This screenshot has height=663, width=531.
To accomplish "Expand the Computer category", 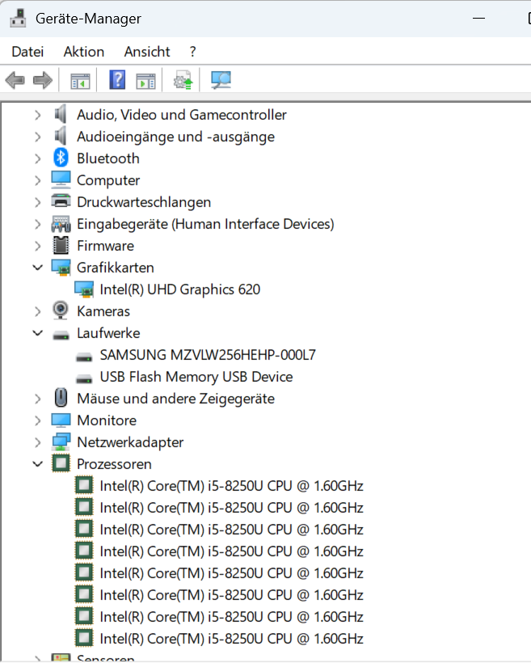I will [x=38, y=180].
